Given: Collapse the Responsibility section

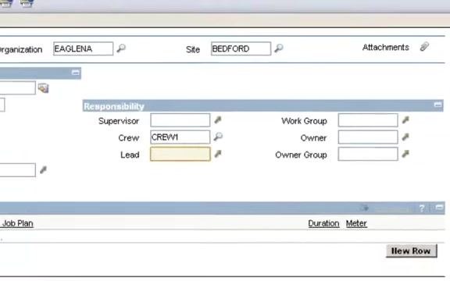Looking at the screenshot, I should tap(438, 105).
